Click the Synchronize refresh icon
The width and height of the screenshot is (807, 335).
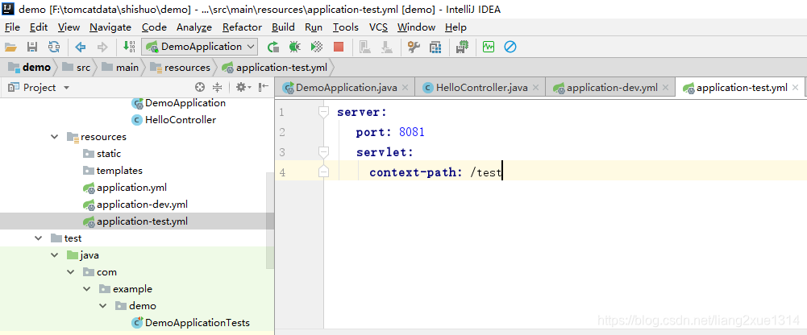53,48
